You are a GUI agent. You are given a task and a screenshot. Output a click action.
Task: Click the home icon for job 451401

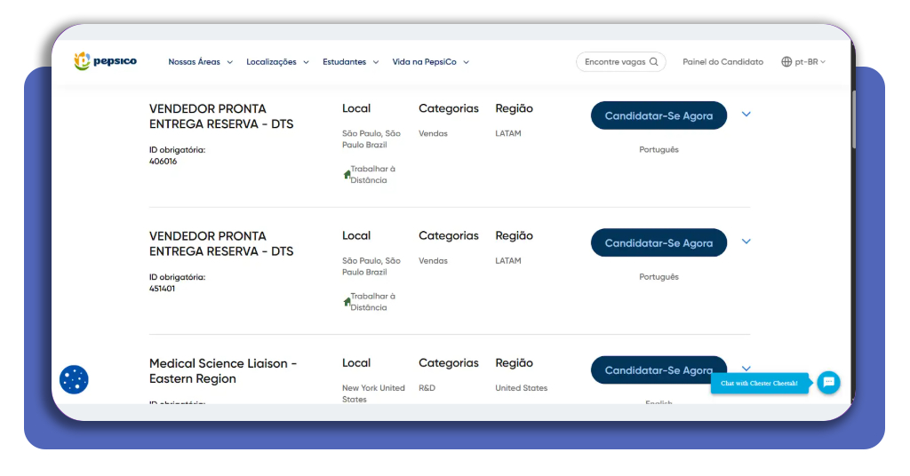pyautogui.click(x=347, y=301)
